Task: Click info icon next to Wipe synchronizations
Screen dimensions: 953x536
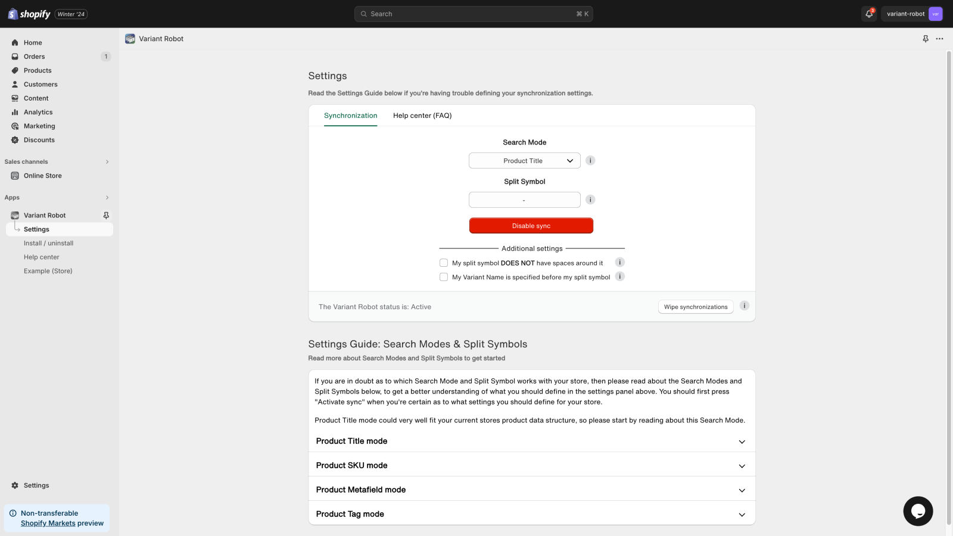Action: [744, 306]
